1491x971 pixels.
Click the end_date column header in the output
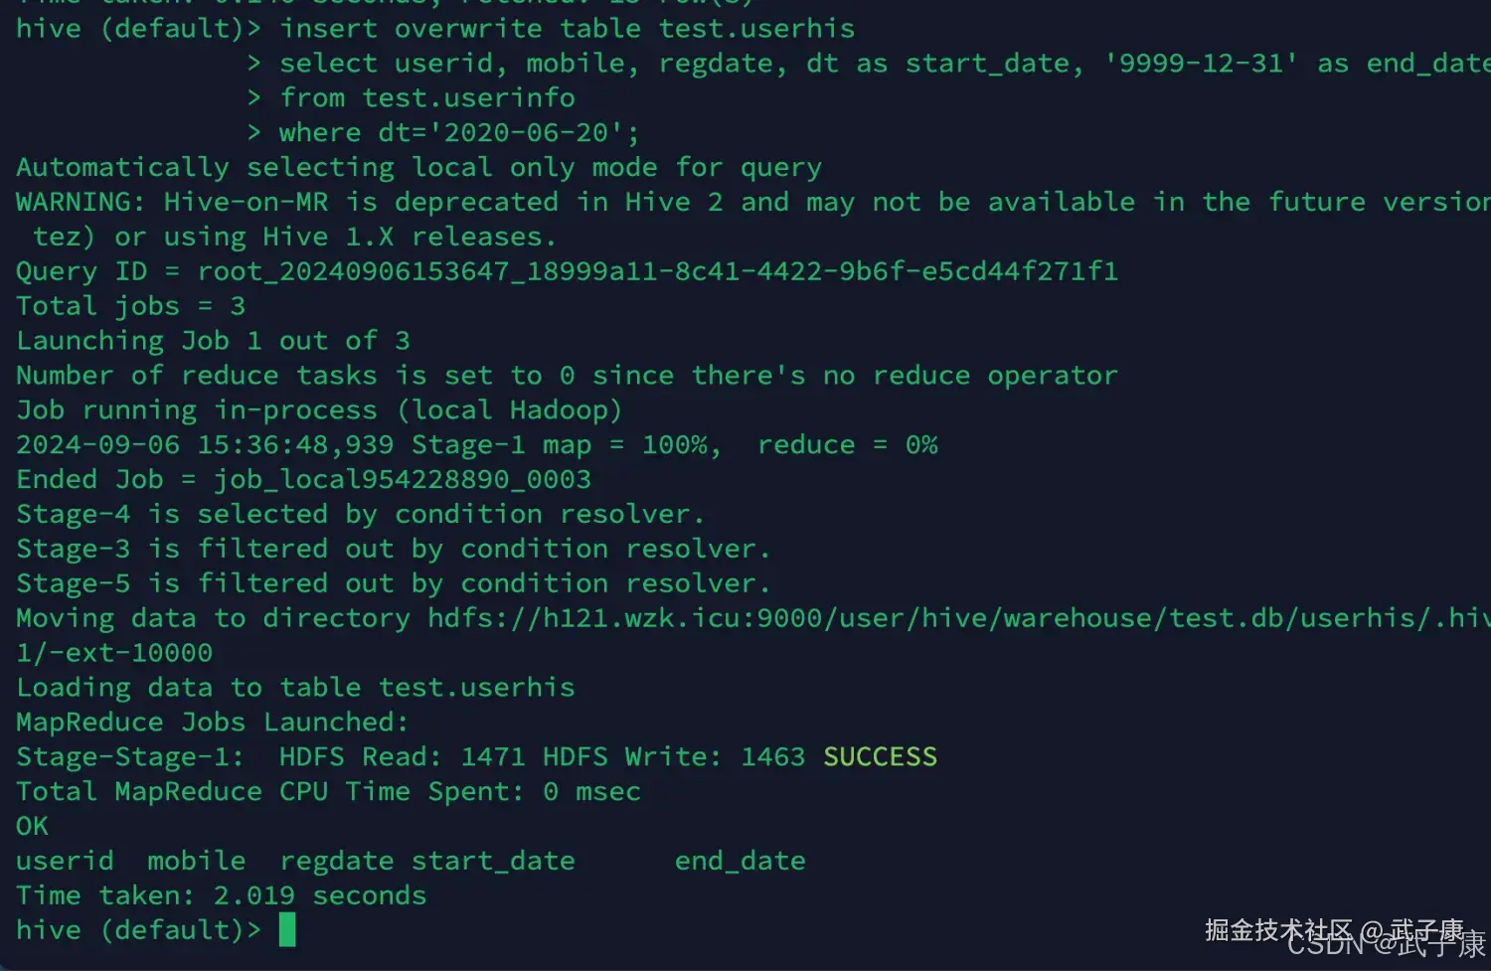click(740, 861)
